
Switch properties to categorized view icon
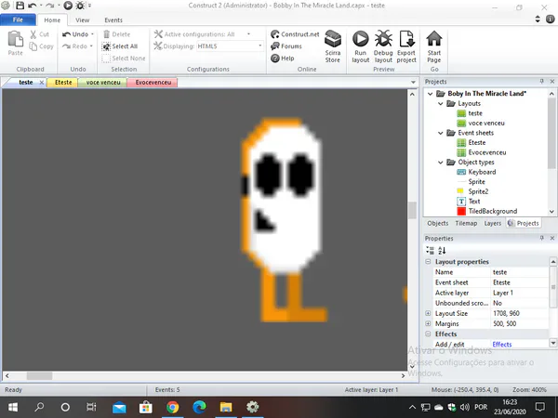pos(430,250)
